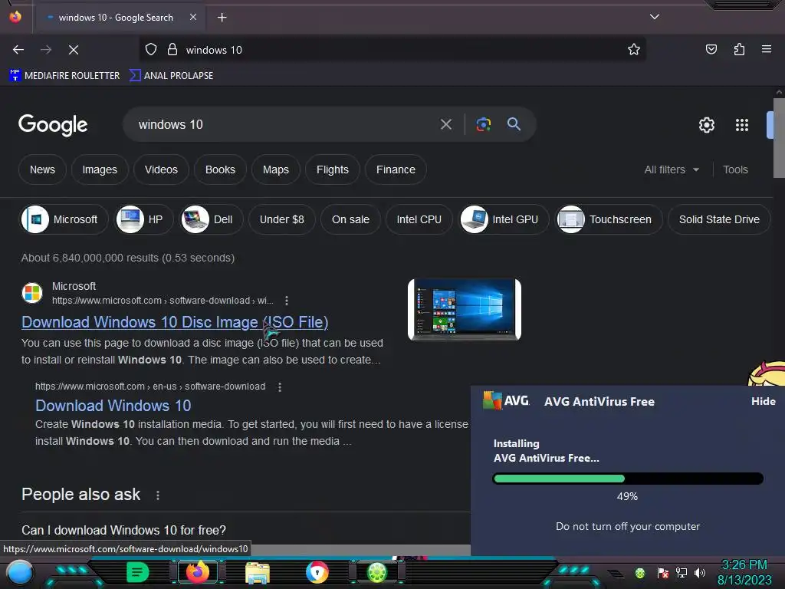Open the People also ask options dots
Screen dimensions: 785x589
tap(158, 495)
